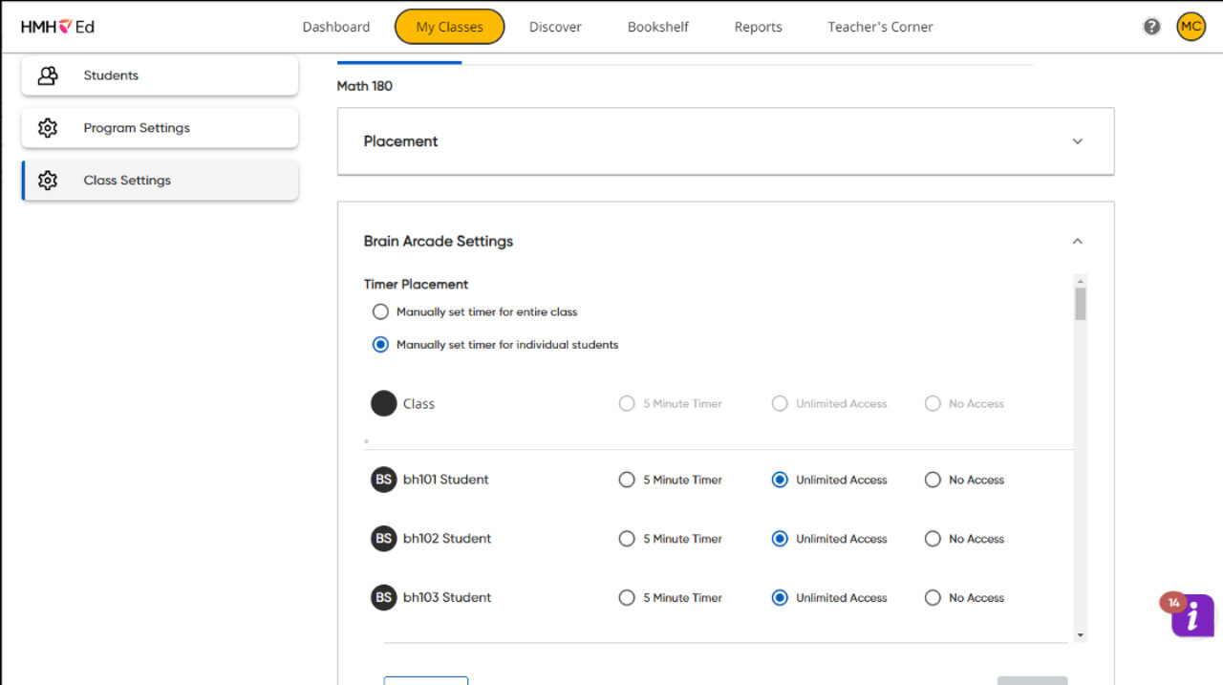Screen dimensions: 1223x685
Task: Open the Discover tab
Action: [x=555, y=27]
